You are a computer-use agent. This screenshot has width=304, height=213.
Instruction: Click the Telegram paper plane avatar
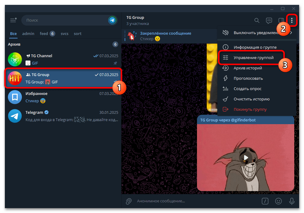click(15, 116)
